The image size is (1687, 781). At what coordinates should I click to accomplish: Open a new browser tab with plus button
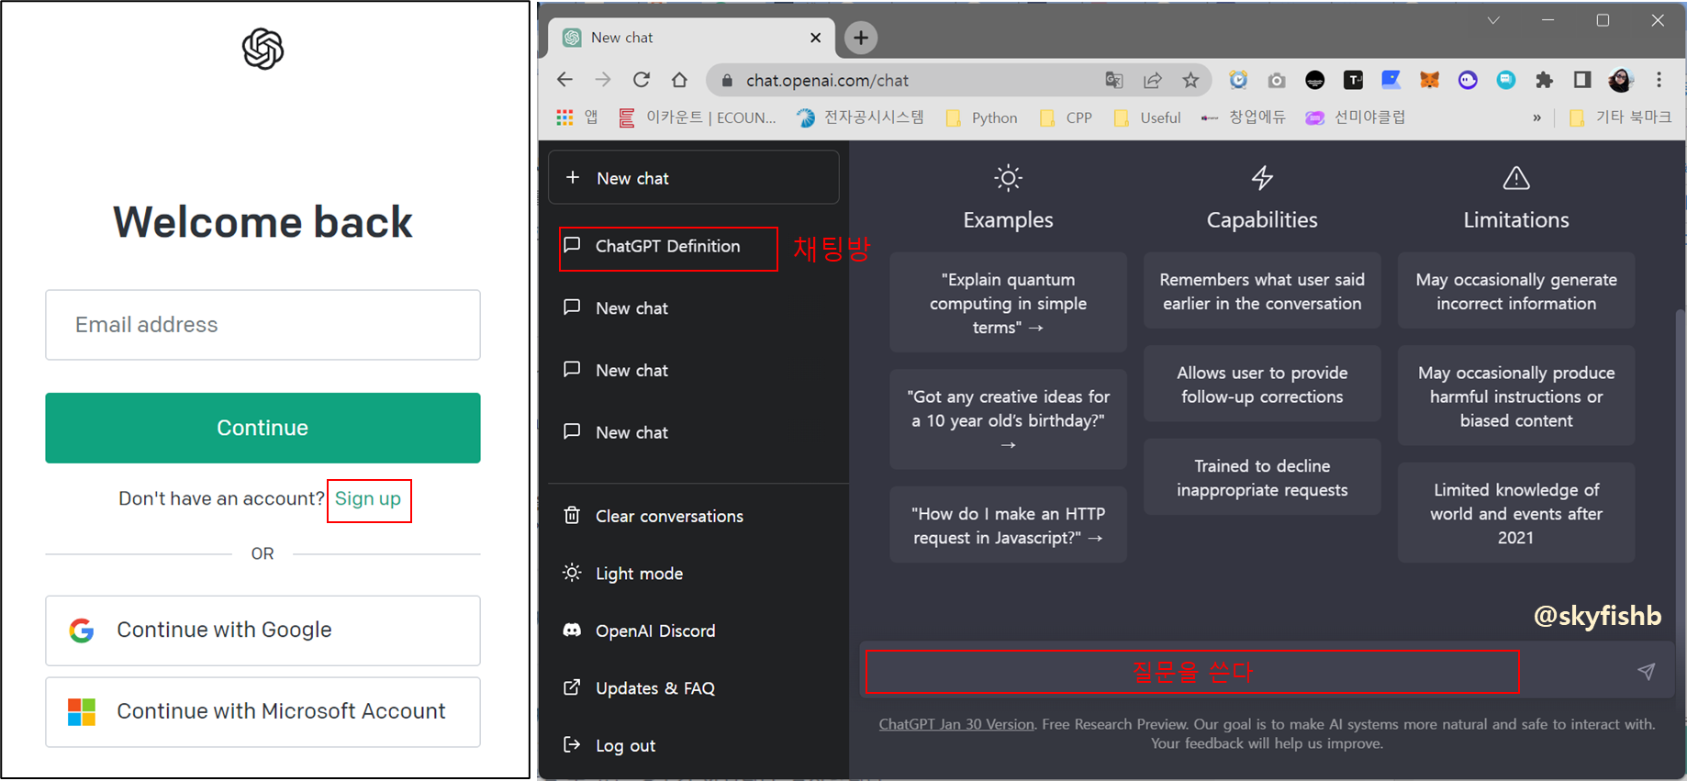(860, 38)
